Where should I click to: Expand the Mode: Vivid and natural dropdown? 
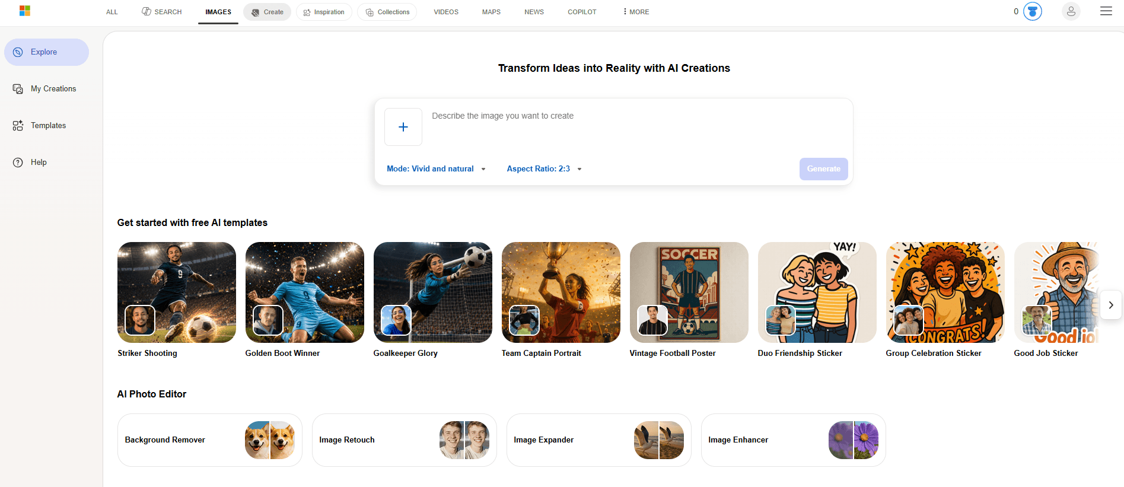436,169
